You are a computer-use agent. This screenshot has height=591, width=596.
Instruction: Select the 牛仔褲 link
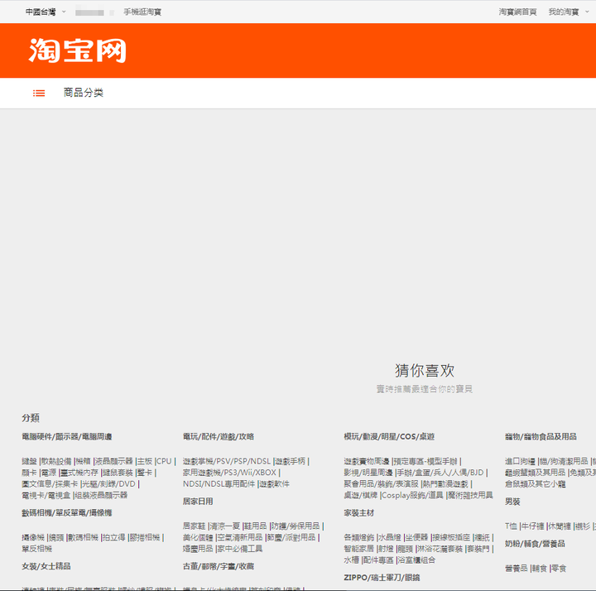point(532,526)
